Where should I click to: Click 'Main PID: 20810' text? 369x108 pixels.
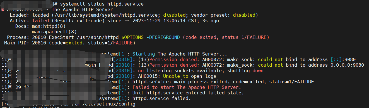tap(25, 43)
